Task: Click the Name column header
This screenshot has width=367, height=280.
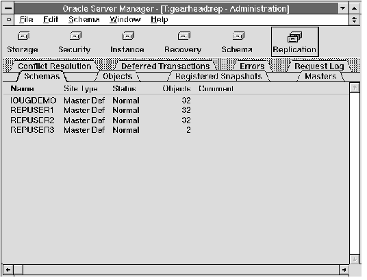Action: pyautogui.click(x=22, y=89)
